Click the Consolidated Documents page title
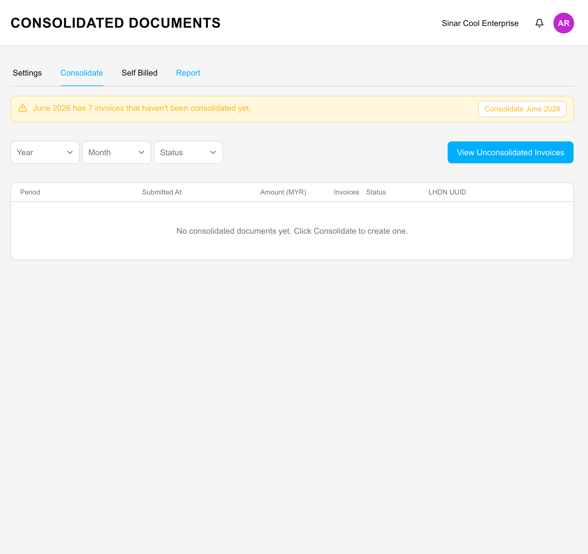 (116, 23)
